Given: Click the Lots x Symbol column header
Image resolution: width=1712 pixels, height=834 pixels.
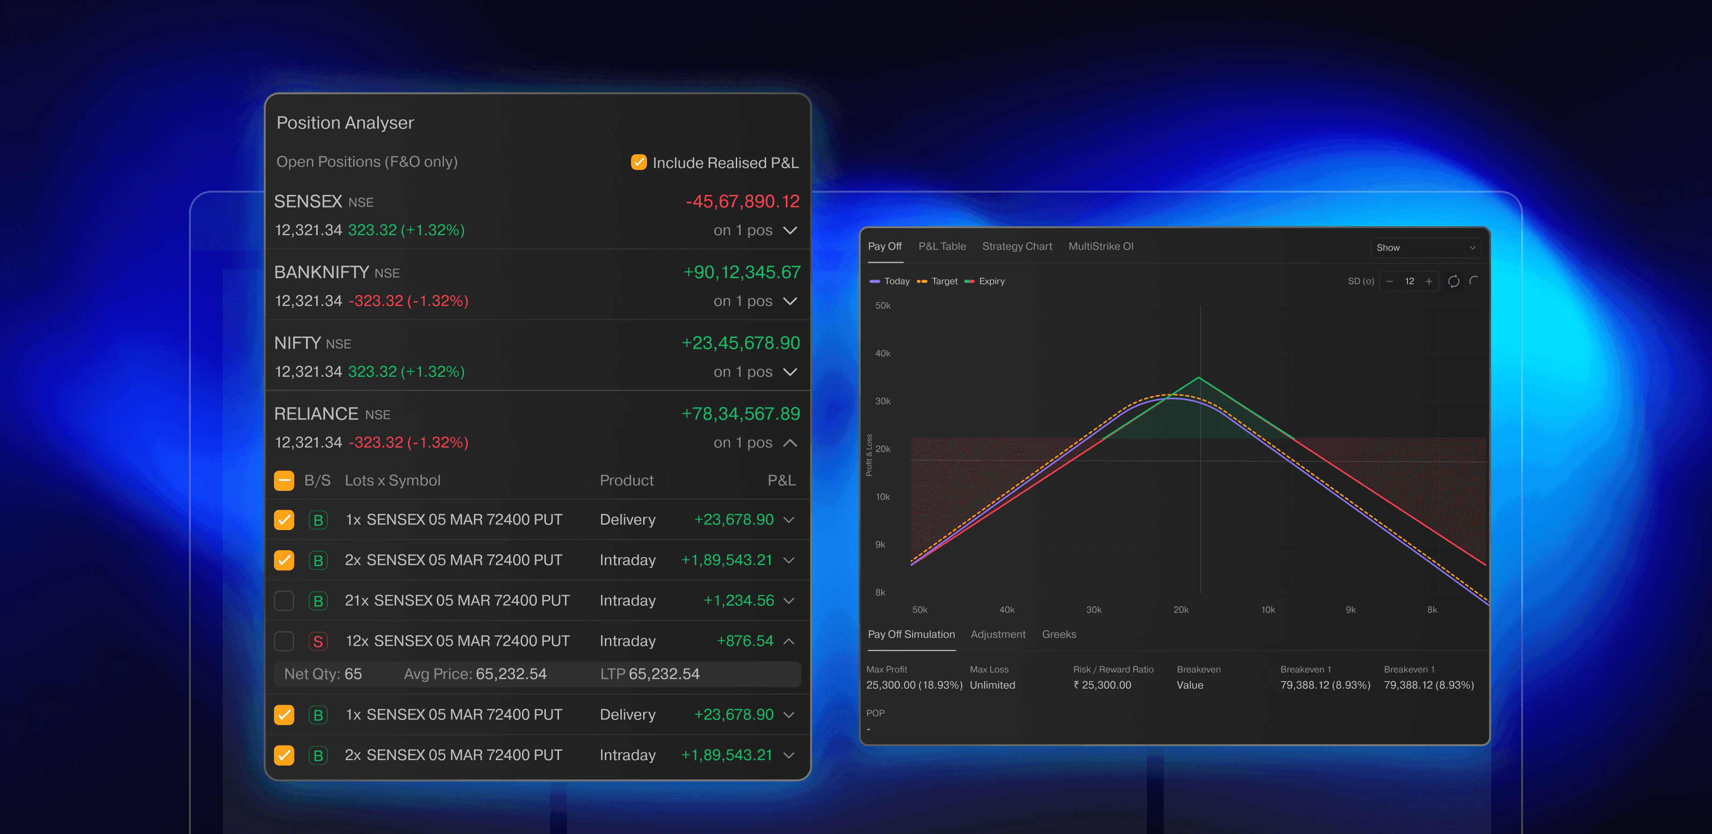Looking at the screenshot, I should click(x=392, y=481).
